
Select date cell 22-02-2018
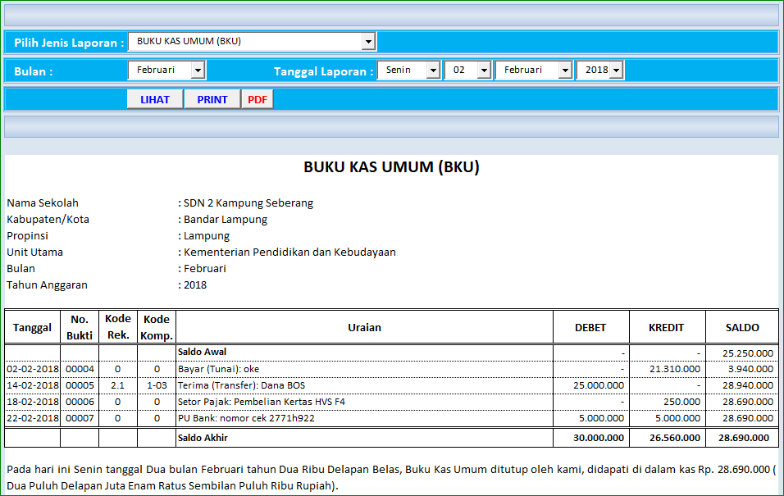[x=33, y=418]
